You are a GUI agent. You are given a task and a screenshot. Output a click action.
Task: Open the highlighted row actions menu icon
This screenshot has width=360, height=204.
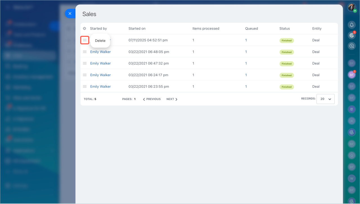[85, 40]
